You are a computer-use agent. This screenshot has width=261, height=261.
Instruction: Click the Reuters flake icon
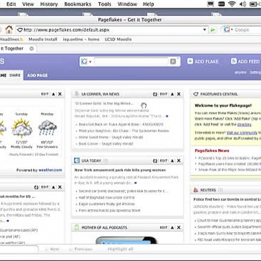pos(196,189)
